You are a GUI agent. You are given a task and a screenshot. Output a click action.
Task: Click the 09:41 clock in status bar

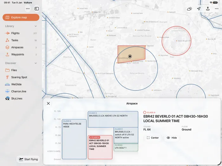[x=7, y=3]
